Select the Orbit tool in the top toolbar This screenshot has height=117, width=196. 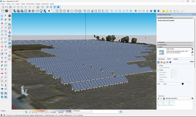[47, 7]
